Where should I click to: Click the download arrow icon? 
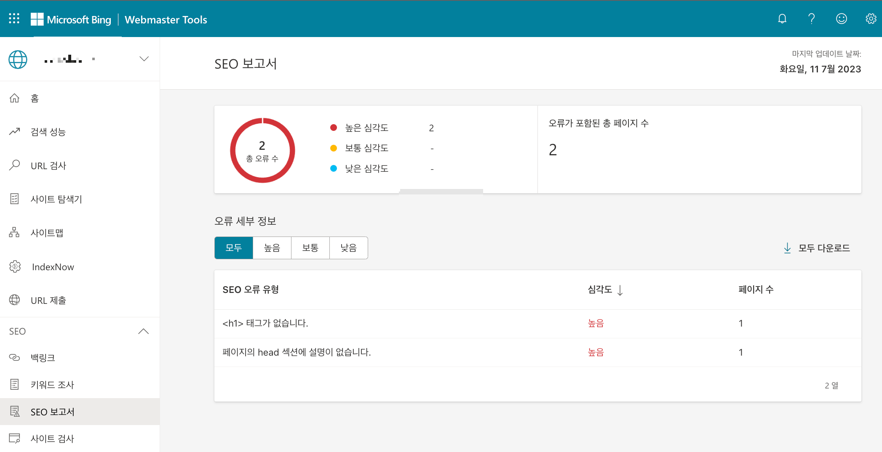coord(787,248)
